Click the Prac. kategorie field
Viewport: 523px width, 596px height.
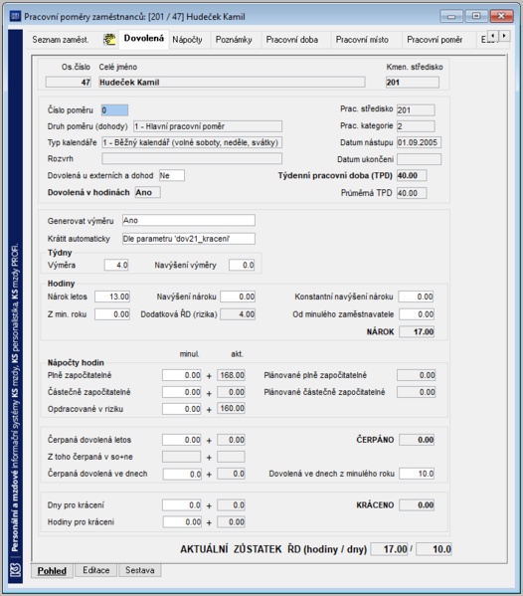point(416,126)
